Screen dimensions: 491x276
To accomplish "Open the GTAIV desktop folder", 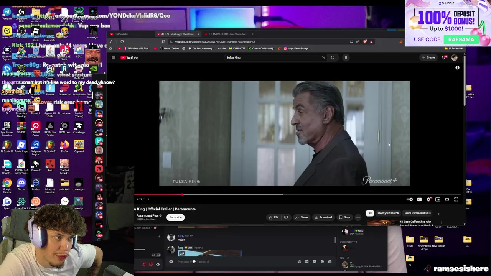I will click(410, 242).
